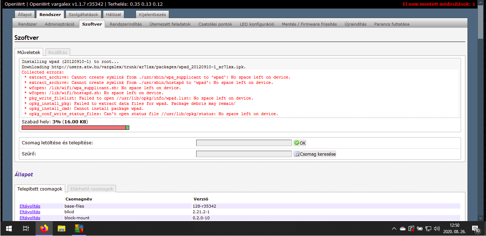Click unsaved changes notice El nem mentett módosítások

(x=439, y=4)
